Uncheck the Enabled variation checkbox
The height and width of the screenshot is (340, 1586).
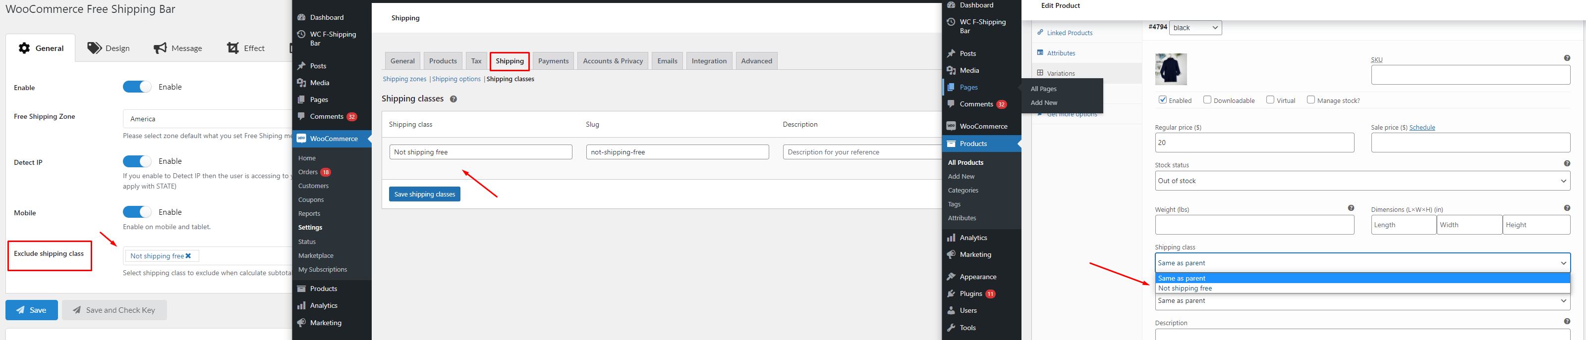(x=1162, y=99)
